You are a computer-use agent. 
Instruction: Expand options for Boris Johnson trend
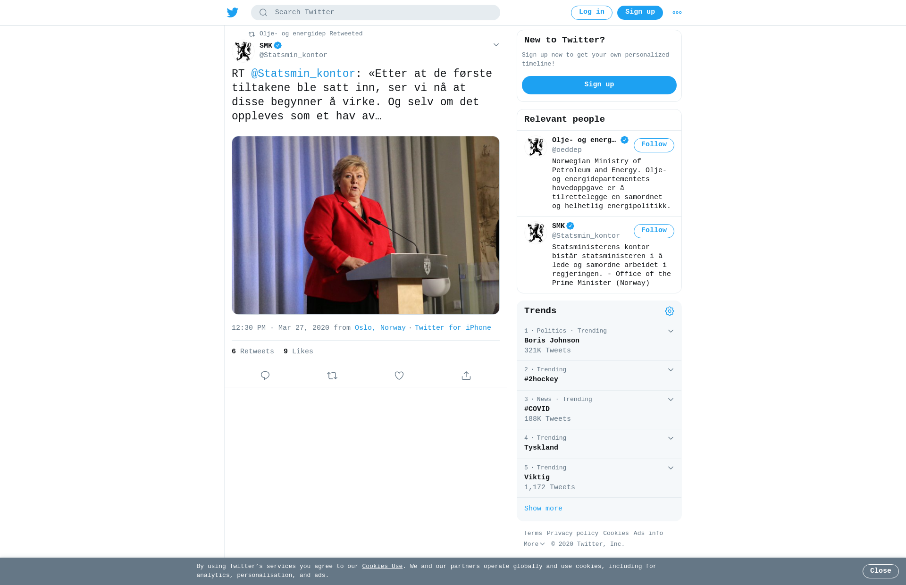pyautogui.click(x=671, y=331)
